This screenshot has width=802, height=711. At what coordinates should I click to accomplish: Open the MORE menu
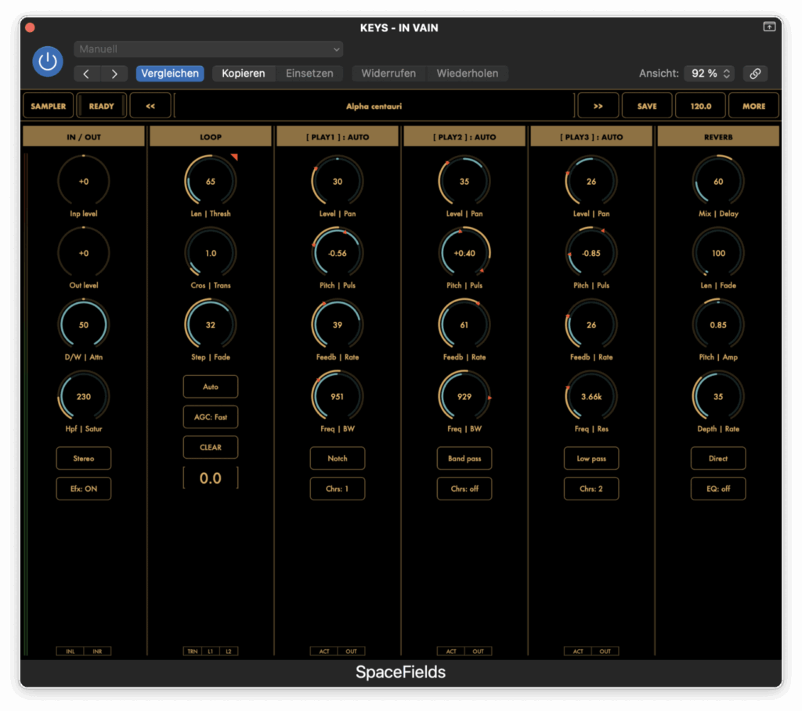click(x=753, y=106)
